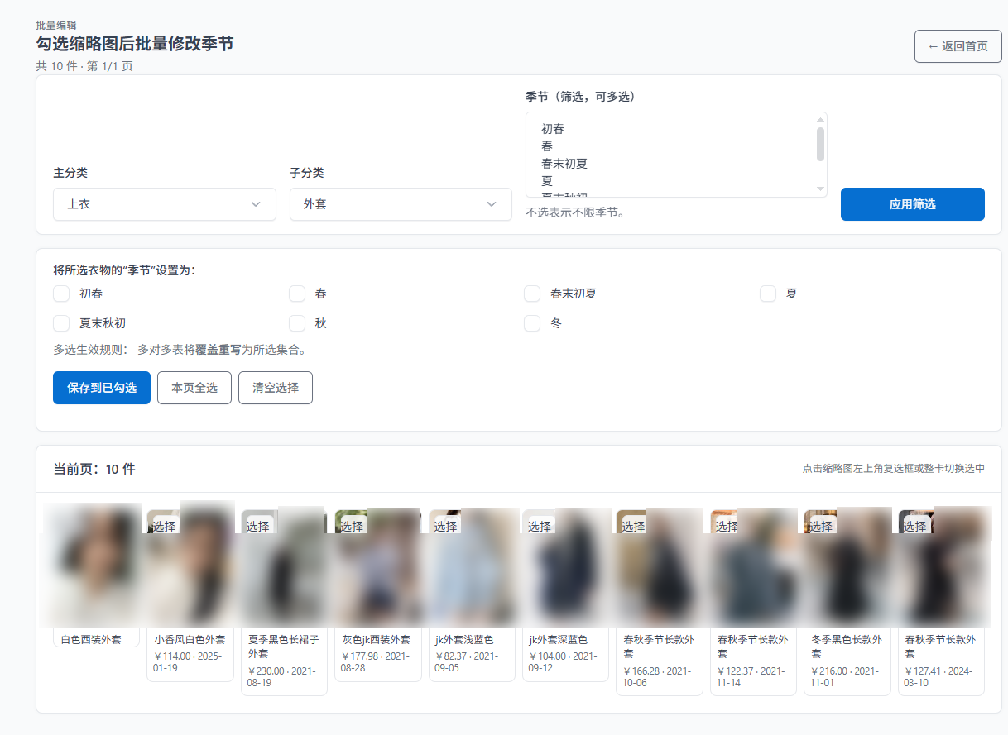Open the 主分类 dropdown showing 上衣
Screen dimensions: 1008x735
click(x=164, y=204)
